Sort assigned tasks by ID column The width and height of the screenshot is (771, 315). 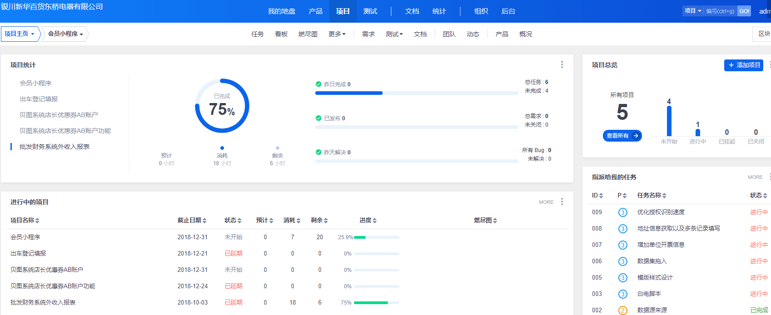601,196
